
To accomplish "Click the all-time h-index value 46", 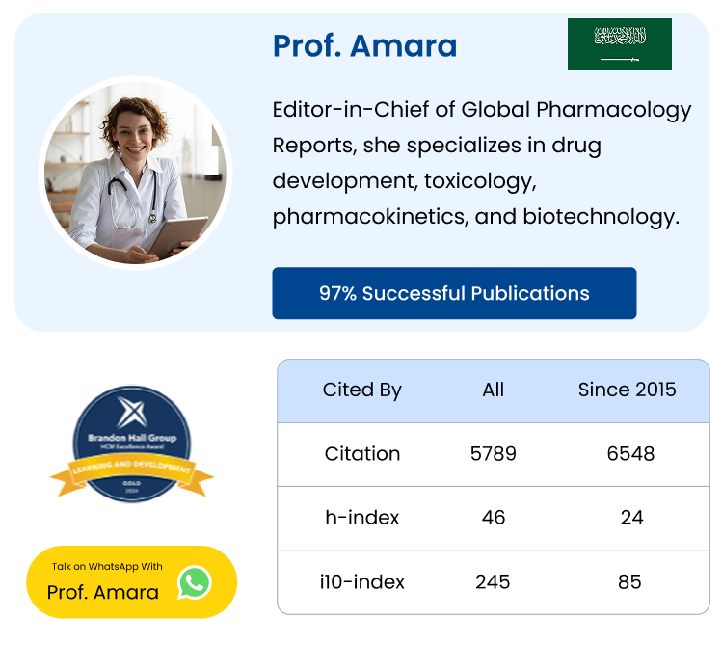I will [494, 518].
